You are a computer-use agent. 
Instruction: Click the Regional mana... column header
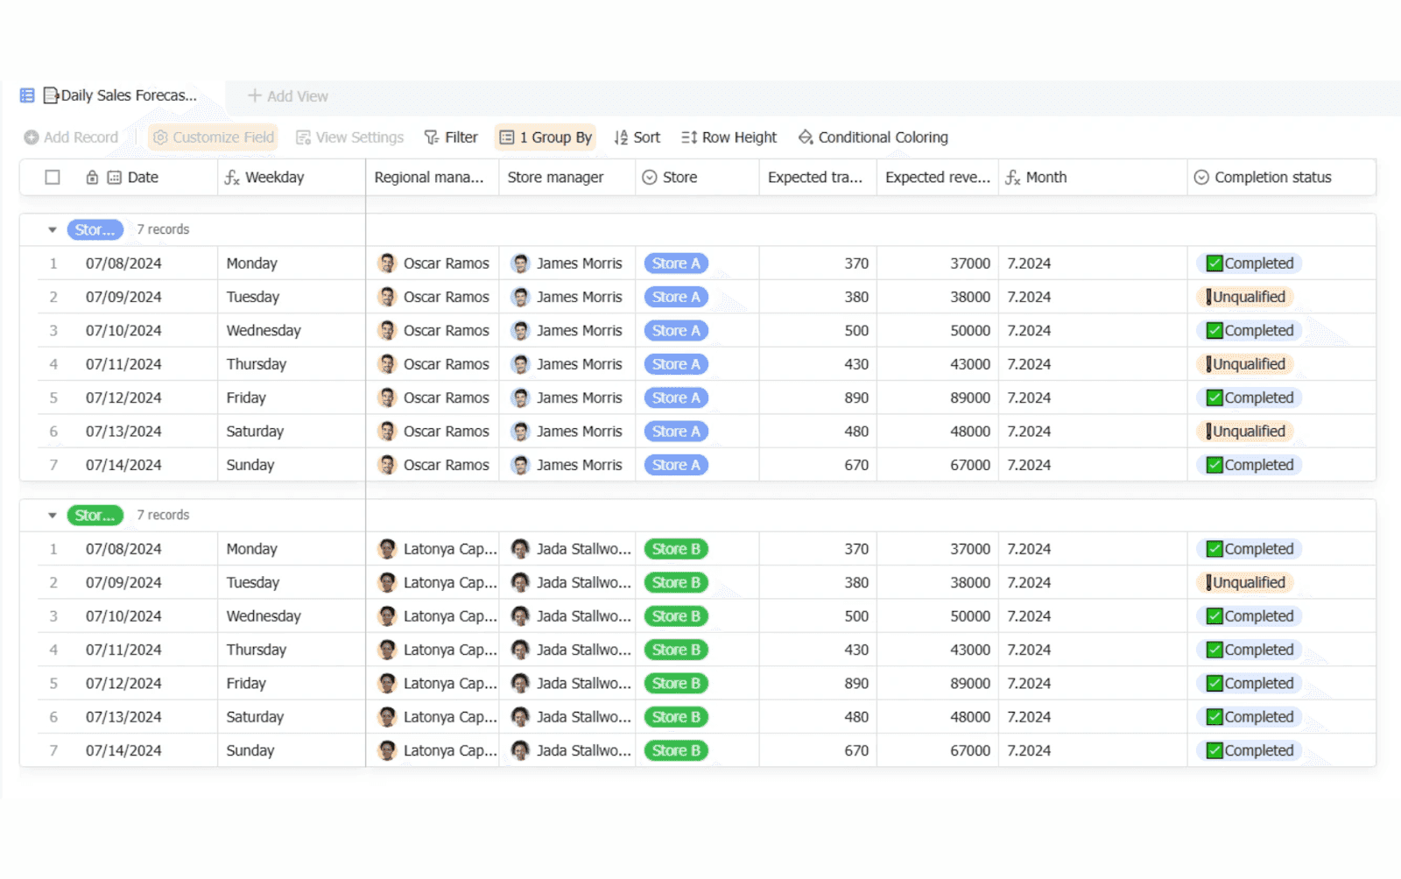433,178
